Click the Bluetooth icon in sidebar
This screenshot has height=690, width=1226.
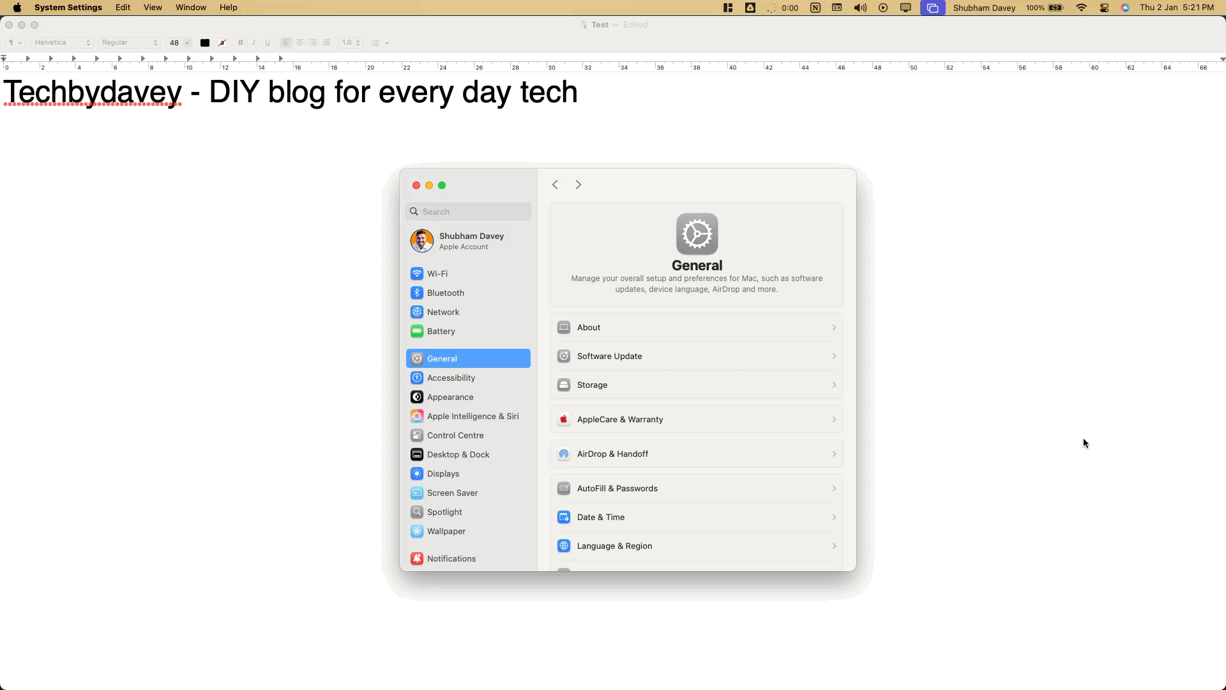tap(417, 293)
